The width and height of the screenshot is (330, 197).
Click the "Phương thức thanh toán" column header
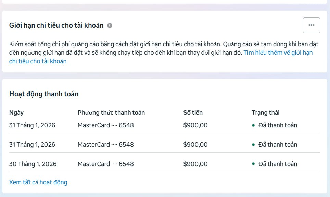(x=111, y=113)
